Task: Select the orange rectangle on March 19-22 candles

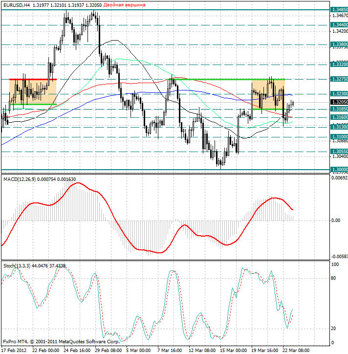Action: [x=268, y=94]
